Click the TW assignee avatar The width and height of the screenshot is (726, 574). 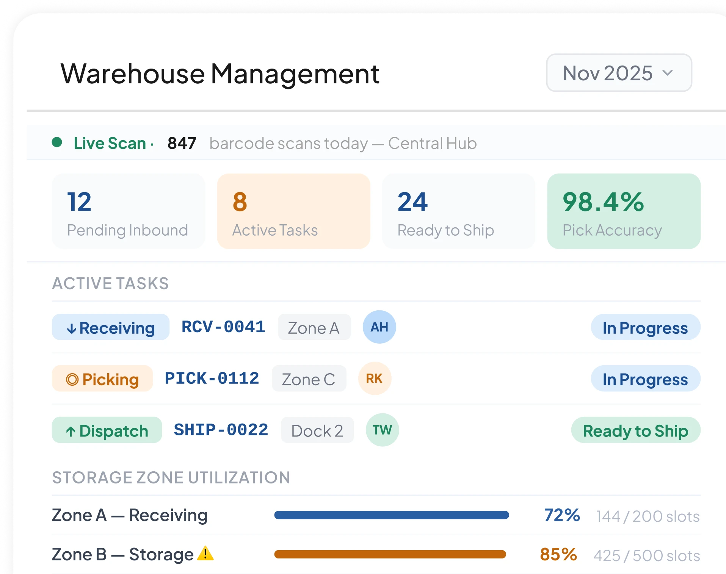(382, 430)
